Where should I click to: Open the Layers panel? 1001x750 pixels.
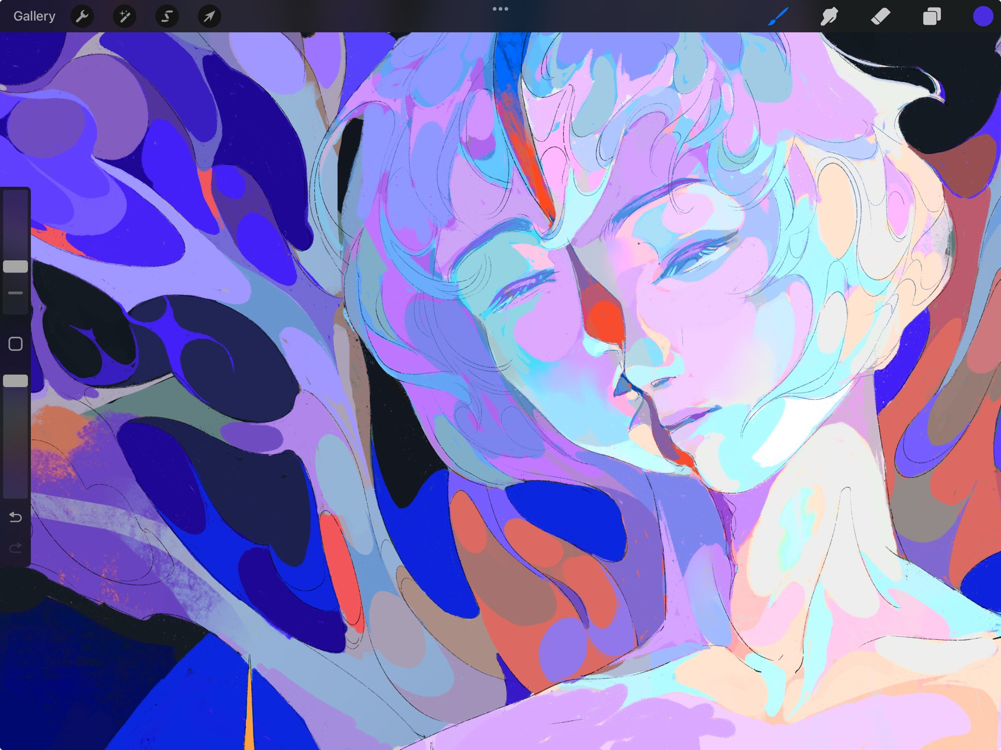(x=932, y=16)
